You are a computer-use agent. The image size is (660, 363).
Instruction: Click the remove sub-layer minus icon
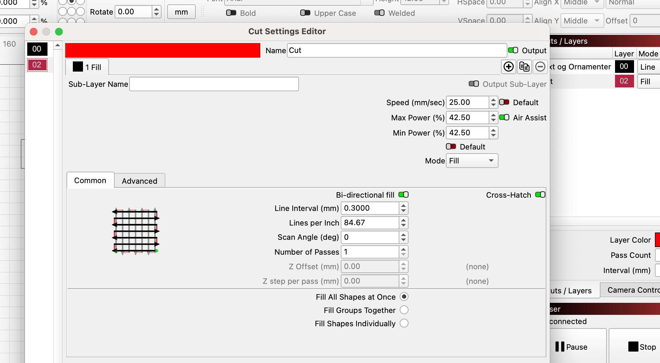(x=540, y=67)
